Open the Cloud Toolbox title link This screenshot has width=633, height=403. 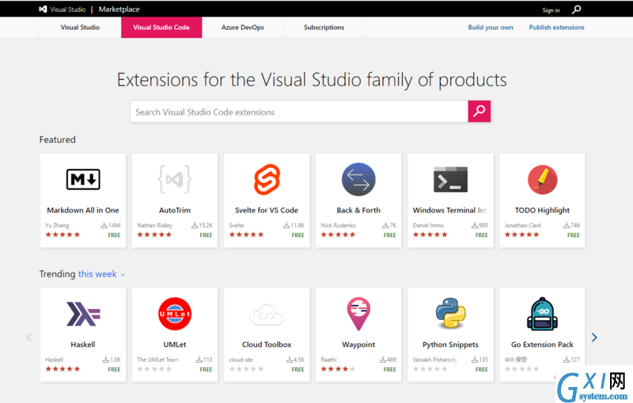point(267,345)
